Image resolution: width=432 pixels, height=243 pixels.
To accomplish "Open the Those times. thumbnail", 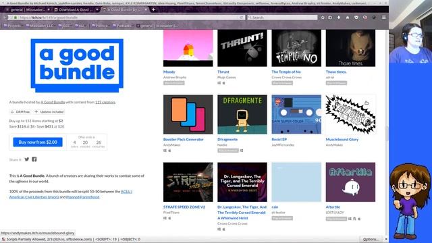I will tap(350, 48).
